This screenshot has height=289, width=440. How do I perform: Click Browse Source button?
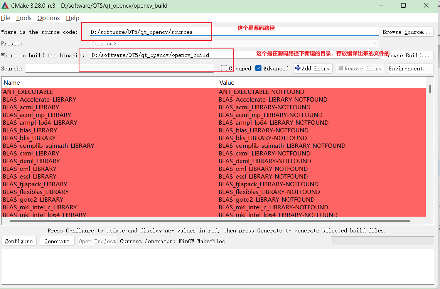[x=407, y=32]
